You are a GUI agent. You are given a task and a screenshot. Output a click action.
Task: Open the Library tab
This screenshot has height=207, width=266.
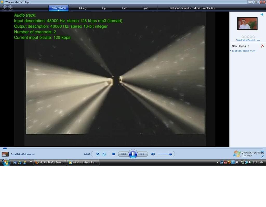[x=83, y=8]
